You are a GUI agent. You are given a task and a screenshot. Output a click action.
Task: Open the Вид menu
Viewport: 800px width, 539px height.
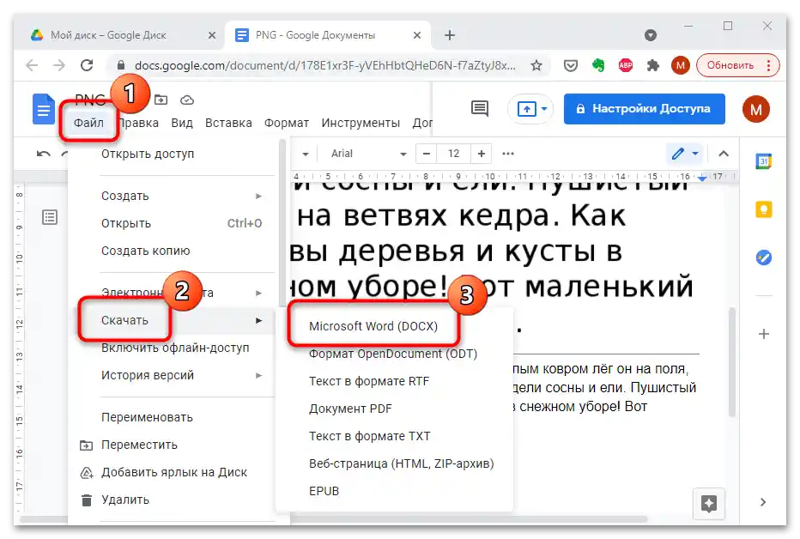coord(182,123)
